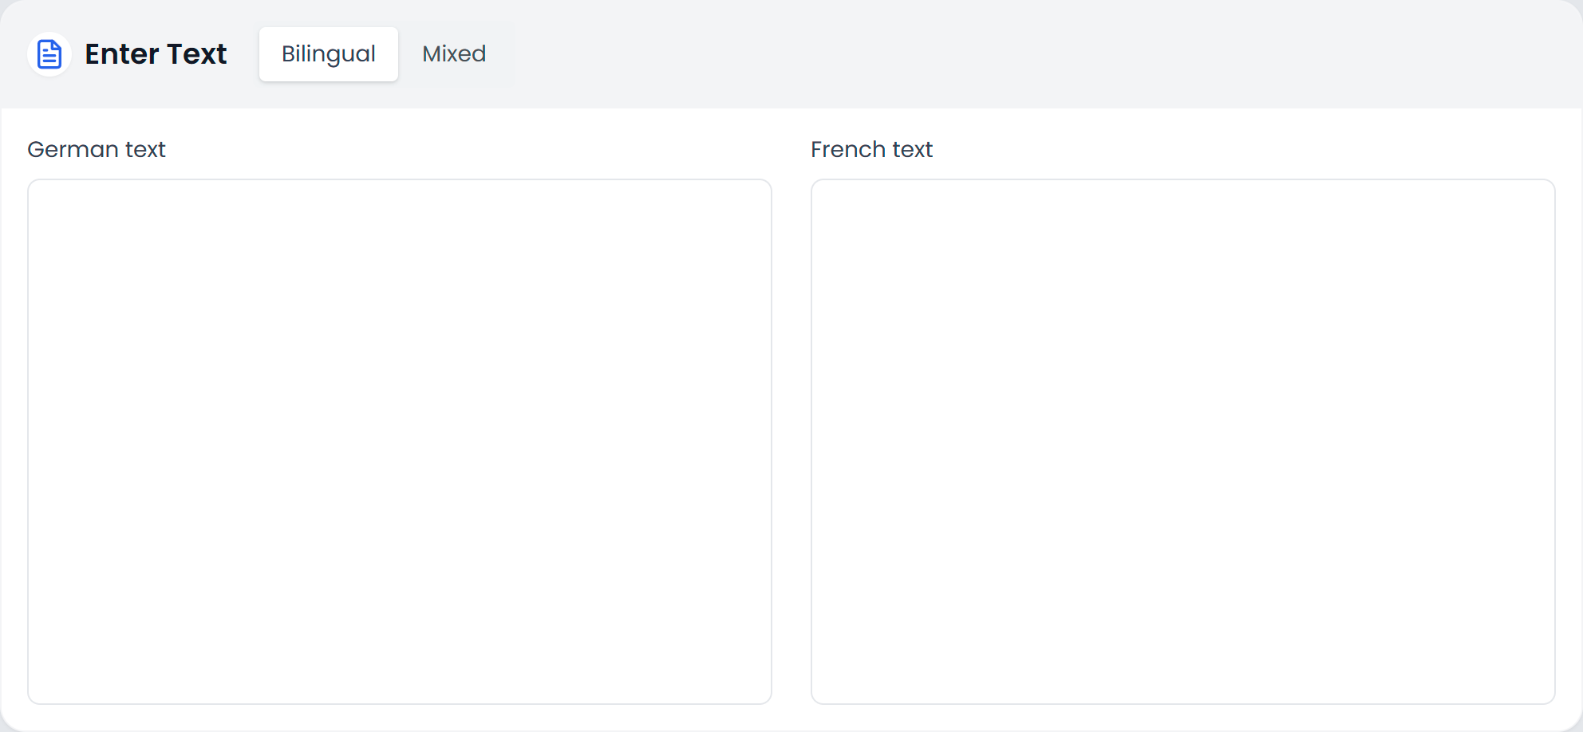Click the German text label
The height and width of the screenshot is (732, 1583).
click(97, 149)
